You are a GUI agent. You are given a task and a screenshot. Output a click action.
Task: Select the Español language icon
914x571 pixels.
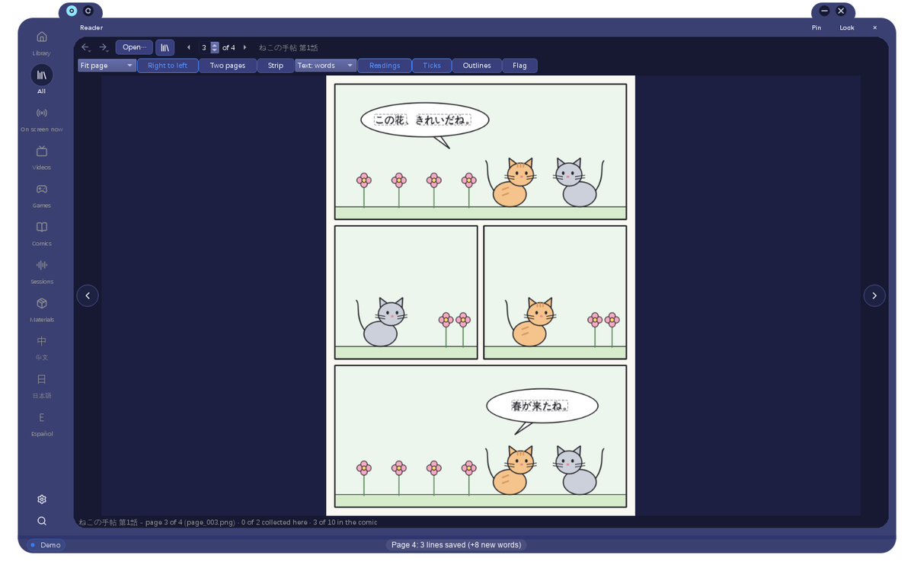[42, 417]
